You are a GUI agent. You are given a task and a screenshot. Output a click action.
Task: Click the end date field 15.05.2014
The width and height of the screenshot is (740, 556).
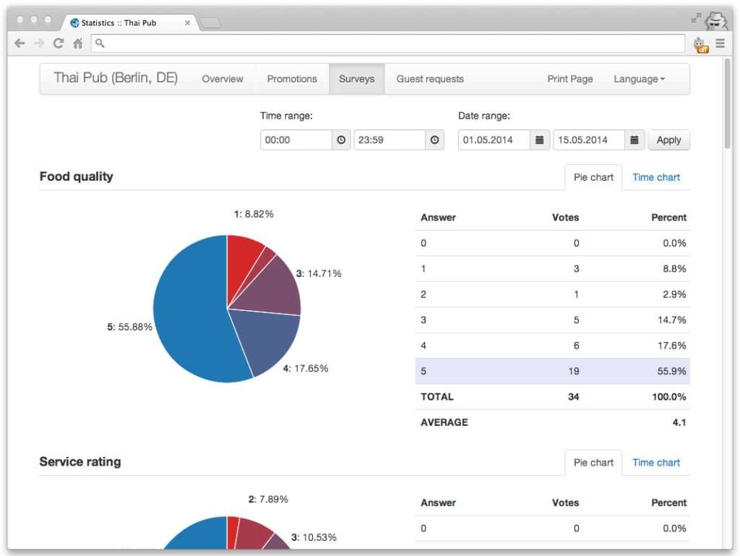589,140
